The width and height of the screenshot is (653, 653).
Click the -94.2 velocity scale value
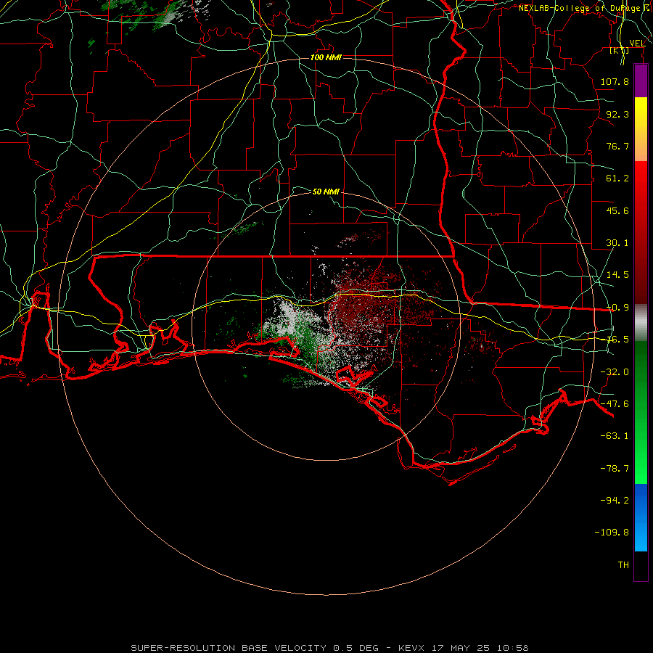(x=615, y=501)
